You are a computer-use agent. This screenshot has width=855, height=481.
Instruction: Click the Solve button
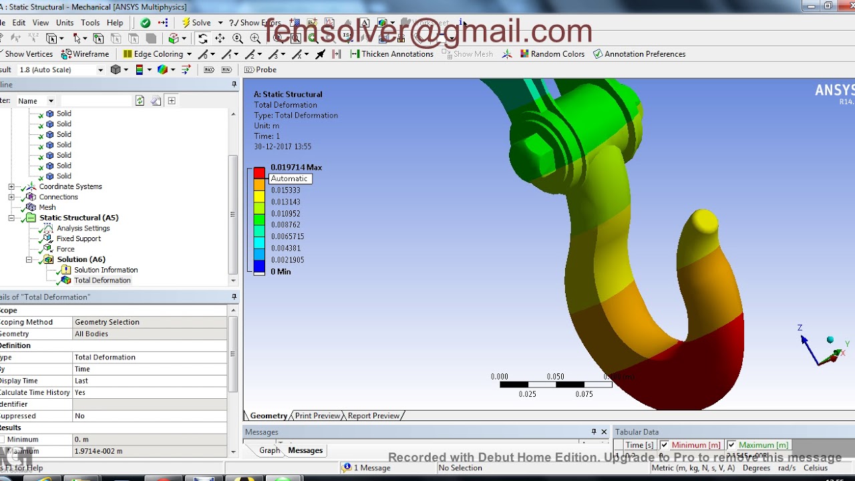(x=196, y=23)
